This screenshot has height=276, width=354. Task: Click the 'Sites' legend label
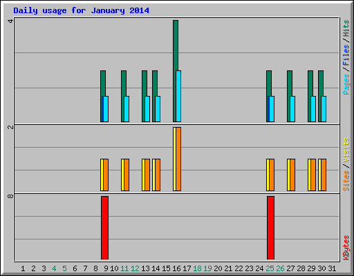click(346, 181)
